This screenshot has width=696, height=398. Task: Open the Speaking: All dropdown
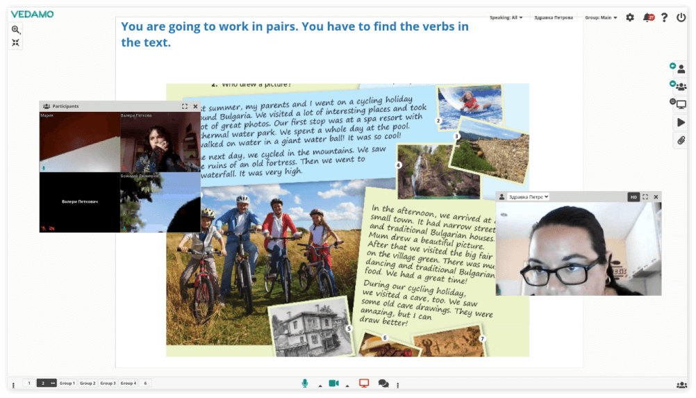(506, 18)
